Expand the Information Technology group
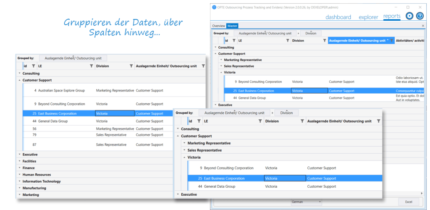The image size is (430, 210). tap(19, 181)
